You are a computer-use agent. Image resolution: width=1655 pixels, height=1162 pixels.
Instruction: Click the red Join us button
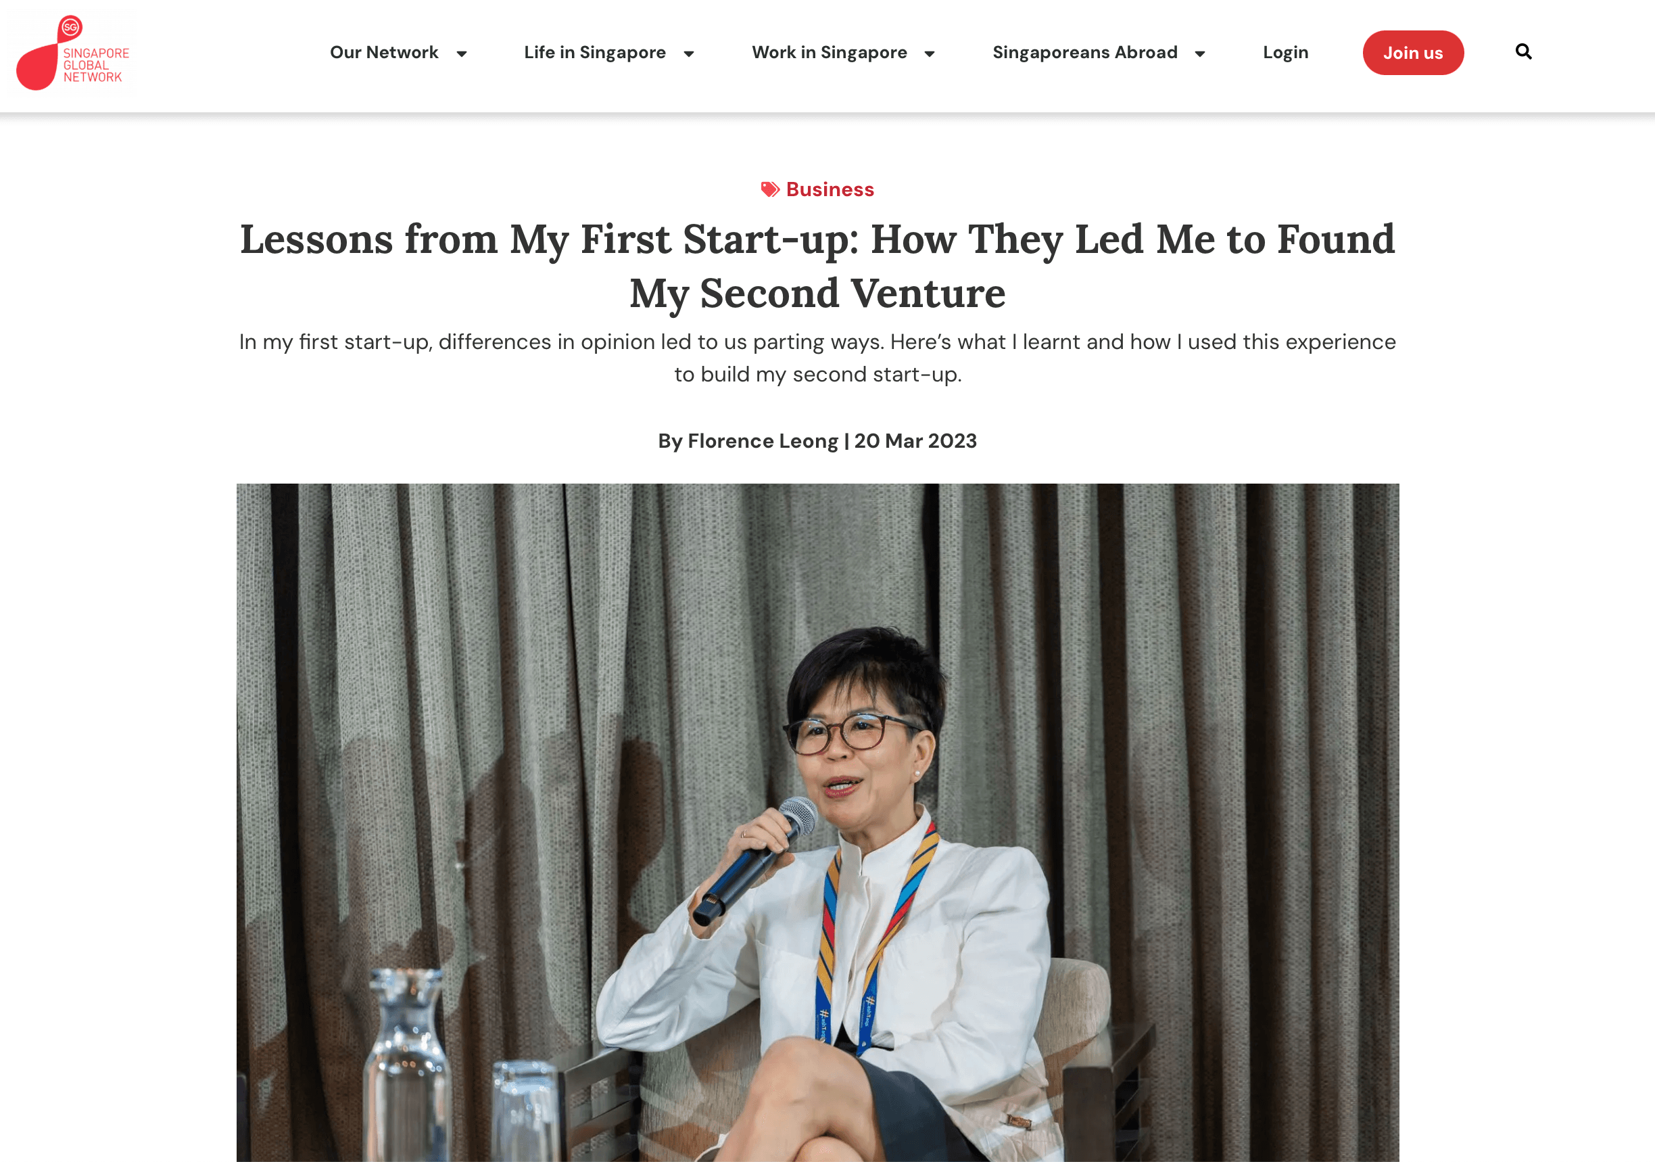point(1413,53)
